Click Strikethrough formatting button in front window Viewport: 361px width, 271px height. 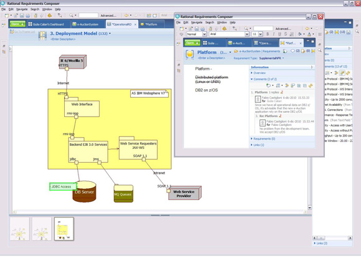(286, 34)
